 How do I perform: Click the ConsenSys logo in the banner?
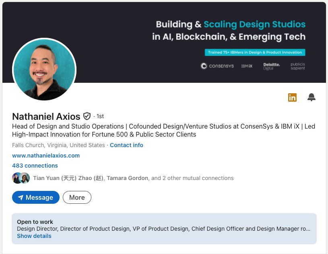click(217, 66)
